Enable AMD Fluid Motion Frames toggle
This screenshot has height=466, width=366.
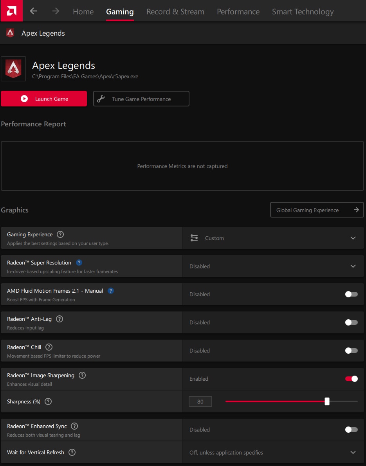click(x=351, y=294)
